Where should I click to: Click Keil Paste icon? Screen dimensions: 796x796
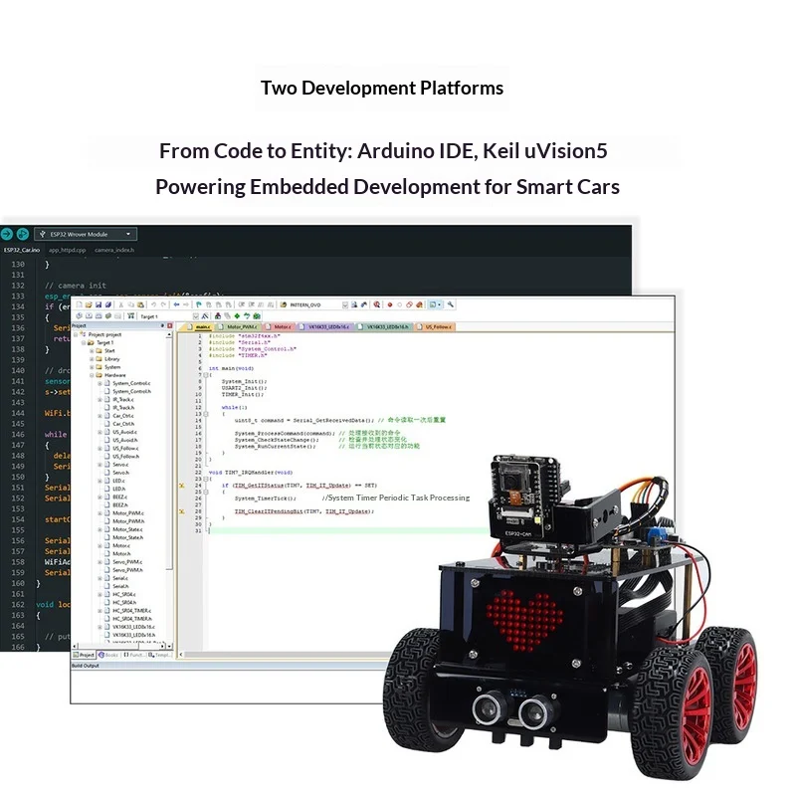[140, 304]
